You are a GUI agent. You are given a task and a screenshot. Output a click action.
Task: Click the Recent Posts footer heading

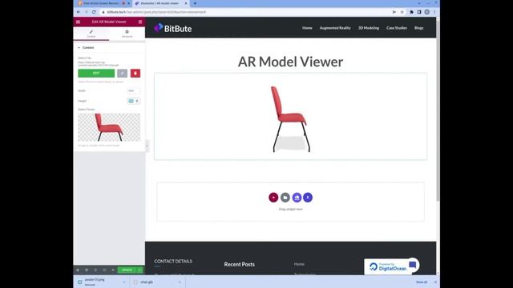239,264
